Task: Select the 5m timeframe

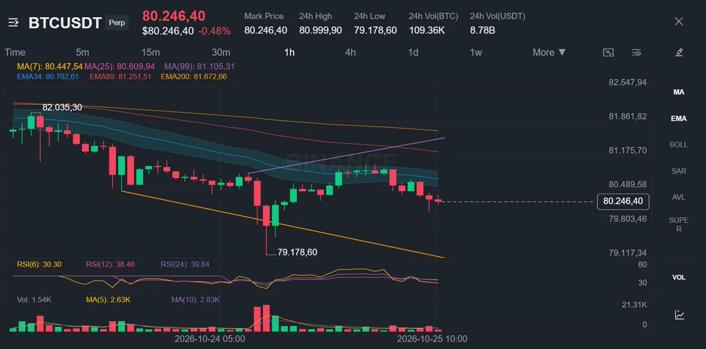Action: (82, 52)
